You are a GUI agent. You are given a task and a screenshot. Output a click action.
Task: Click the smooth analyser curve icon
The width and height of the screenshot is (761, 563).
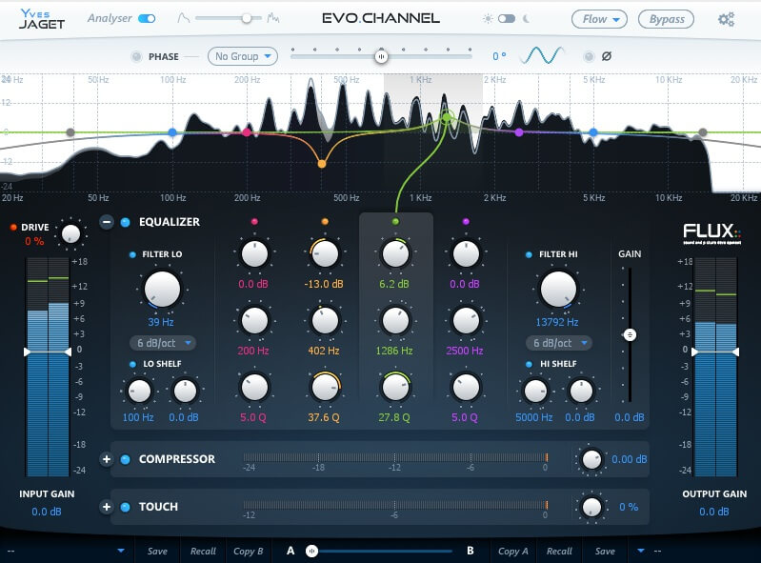pos(184,19)
